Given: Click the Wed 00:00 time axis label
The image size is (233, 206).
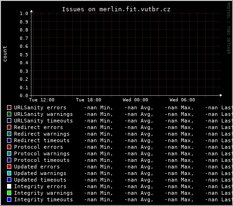Looking at the screenshot, I should [x=135, y=100].
